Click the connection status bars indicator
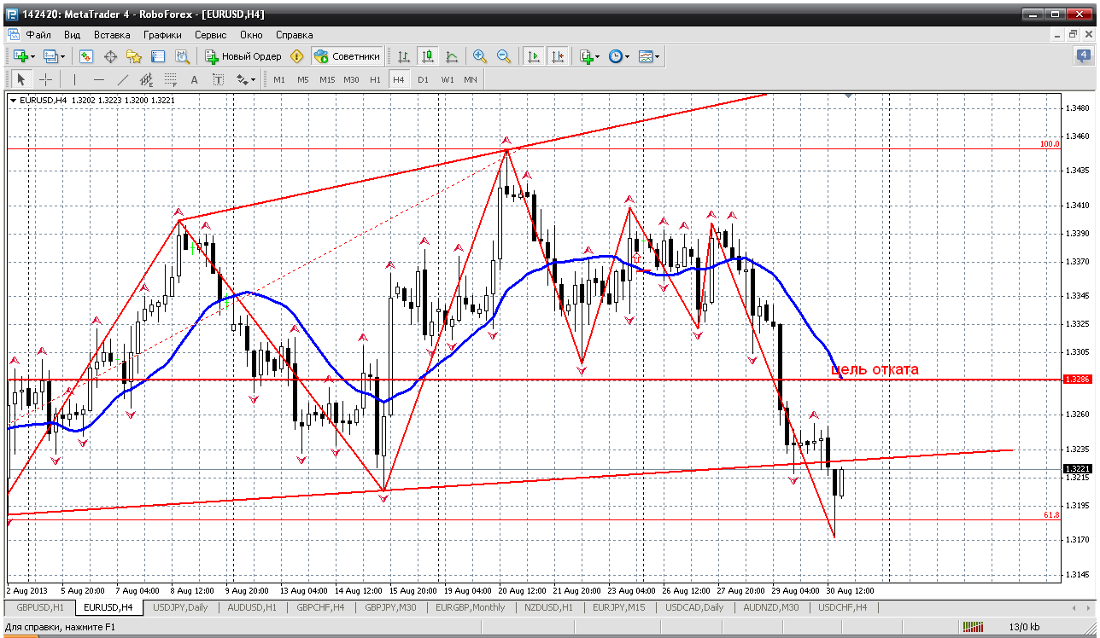This screenshot has height=638, width=1100. pos(974,628)
